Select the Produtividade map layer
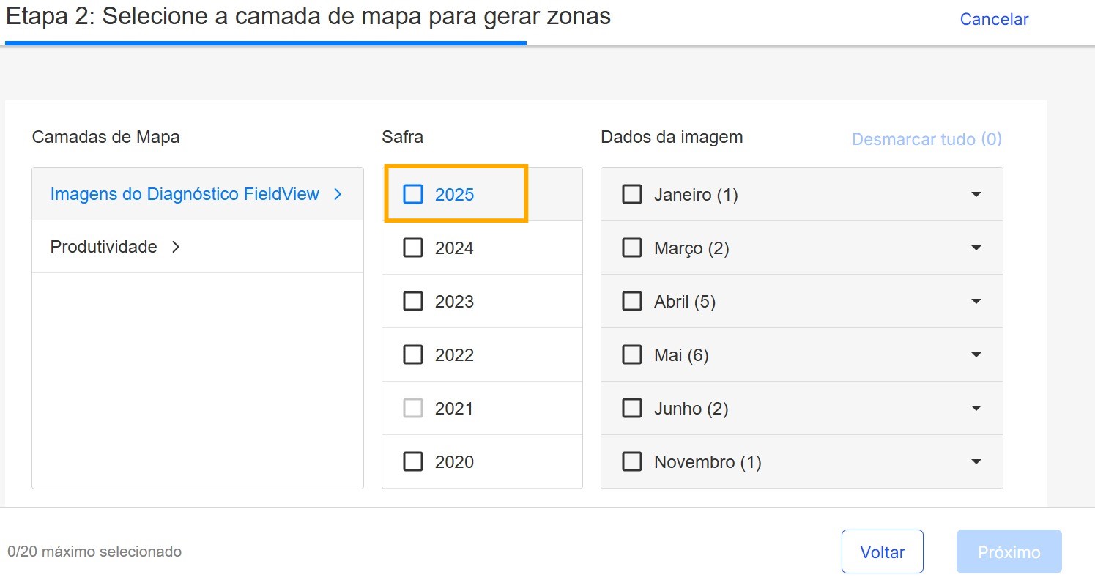This screenshot has height=583, width=1095. tap(104, 247)
